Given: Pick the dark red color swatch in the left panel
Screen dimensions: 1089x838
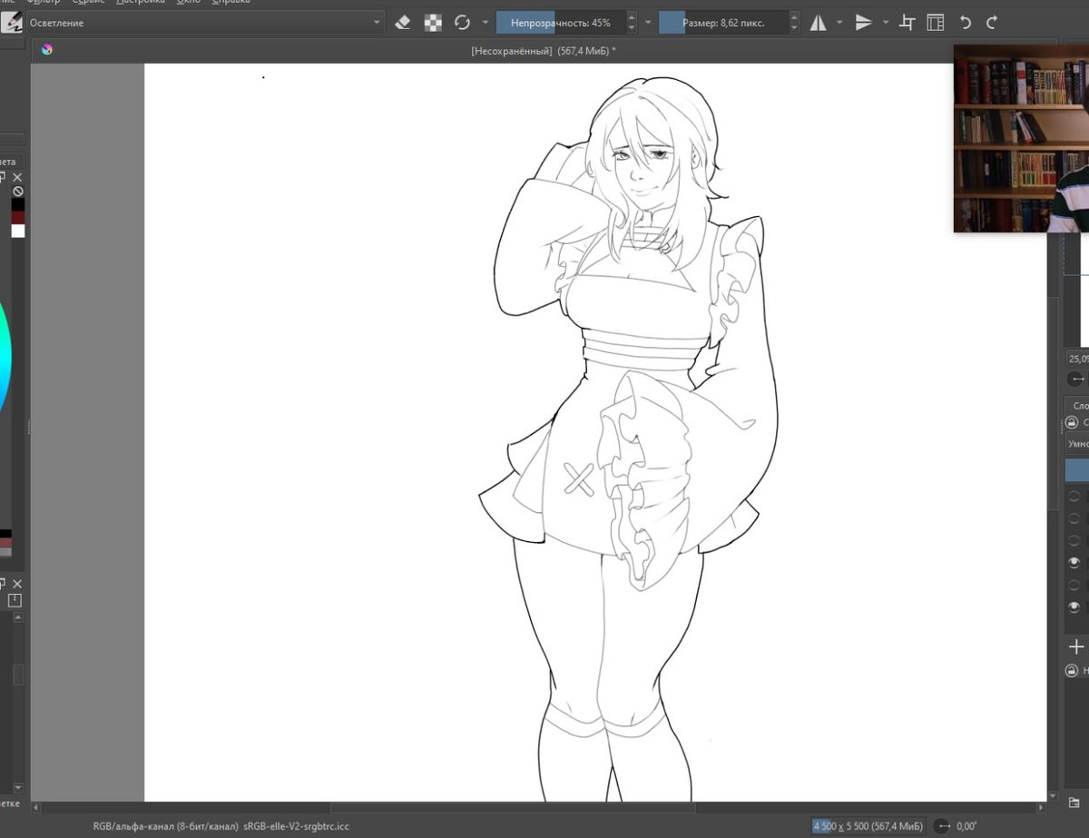Looking at the screenshot, I should pyautogui.click(x=17, y=218).
